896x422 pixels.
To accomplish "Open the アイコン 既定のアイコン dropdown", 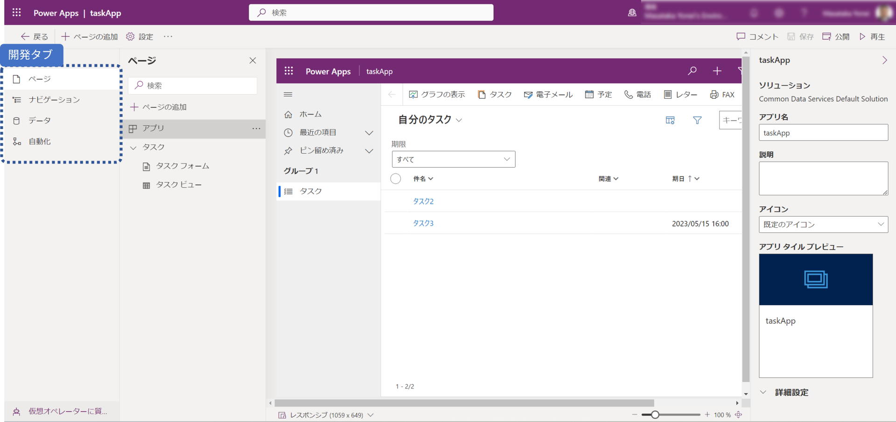I will (x=823, y=225).
